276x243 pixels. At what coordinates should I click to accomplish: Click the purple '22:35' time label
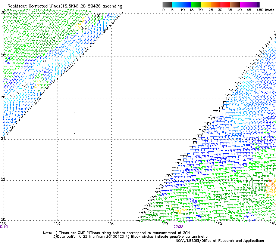(179, 227)
